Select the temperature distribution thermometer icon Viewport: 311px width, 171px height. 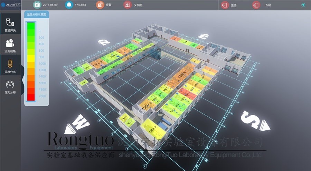pos(10,64)
